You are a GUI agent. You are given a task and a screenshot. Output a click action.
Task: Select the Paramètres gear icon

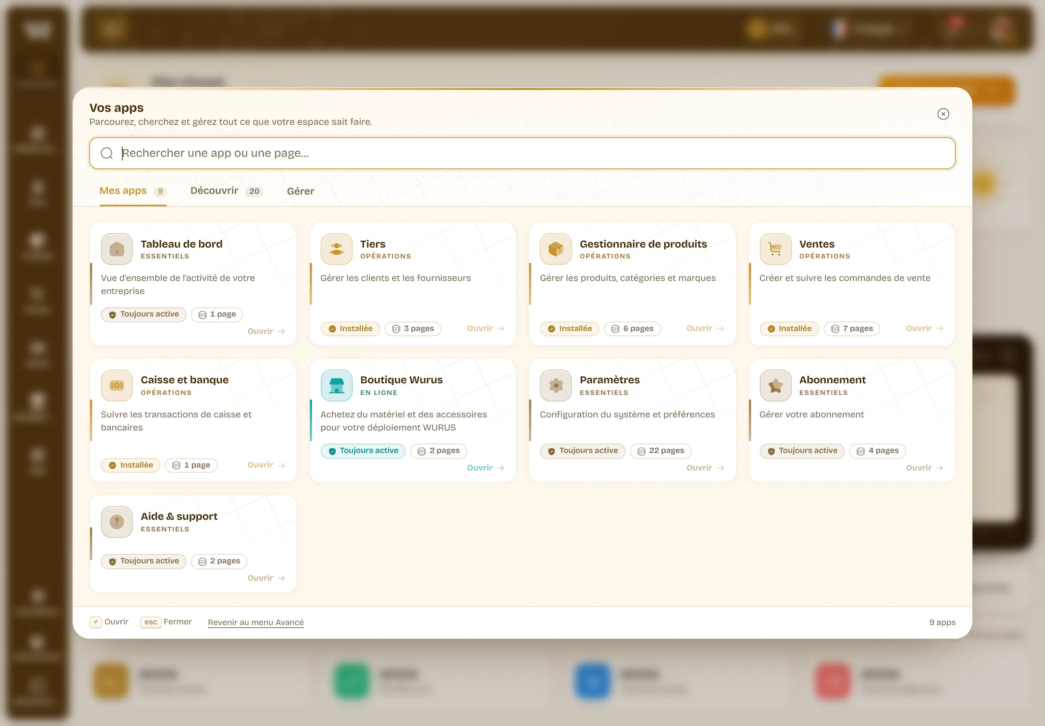pos(556,385)
